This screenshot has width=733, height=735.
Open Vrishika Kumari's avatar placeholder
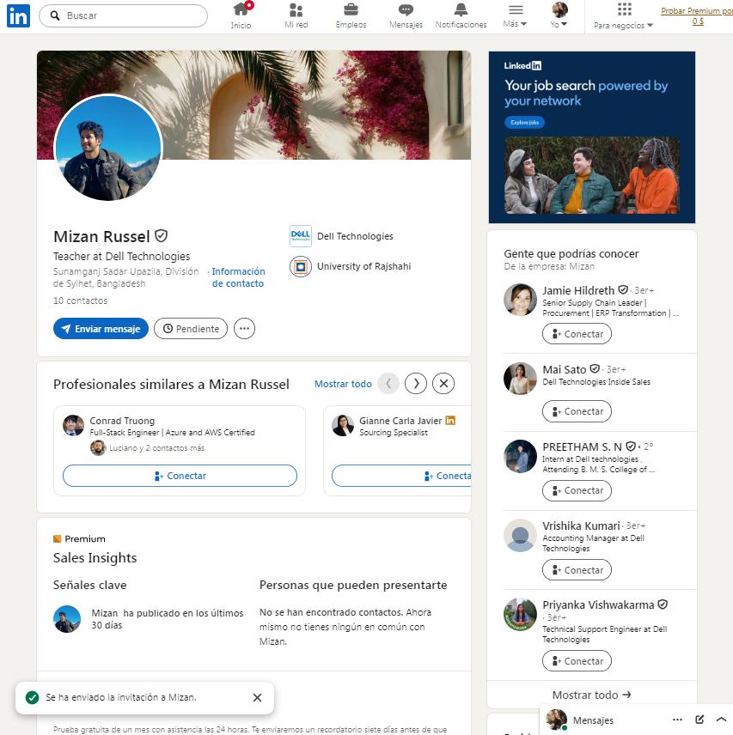coord(520,535)
